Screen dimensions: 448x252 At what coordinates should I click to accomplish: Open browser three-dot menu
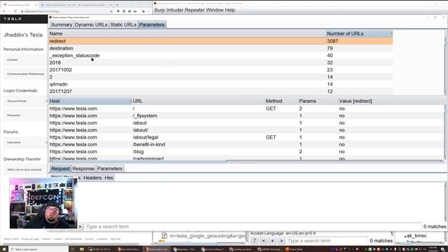click(x=148, y=11)
